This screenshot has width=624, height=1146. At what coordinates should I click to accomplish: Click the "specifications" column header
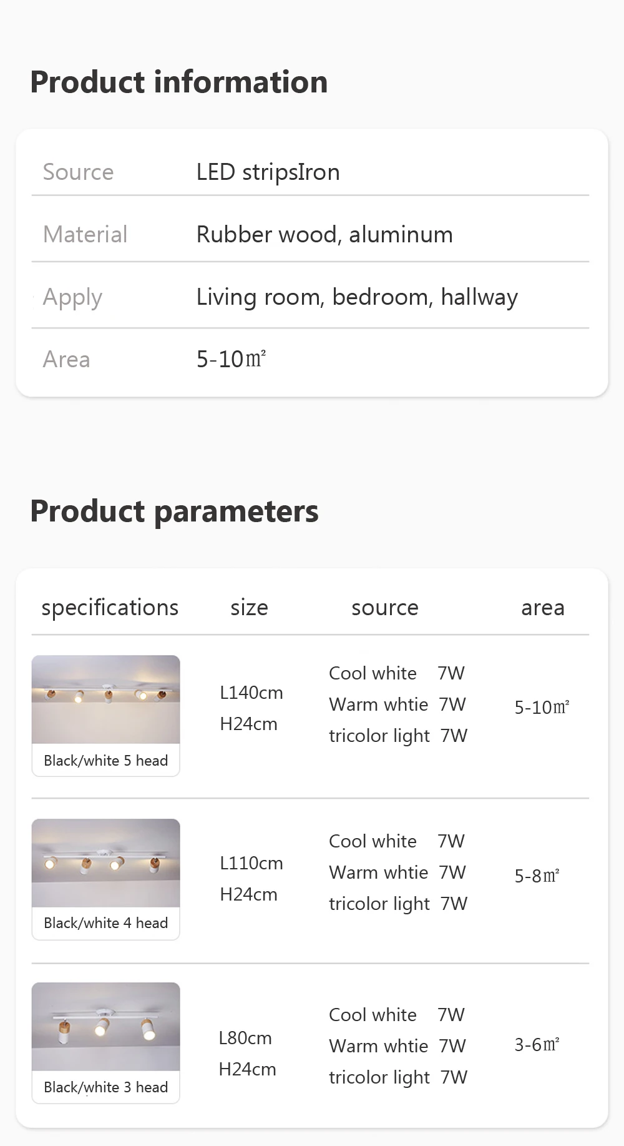[110, 608]
